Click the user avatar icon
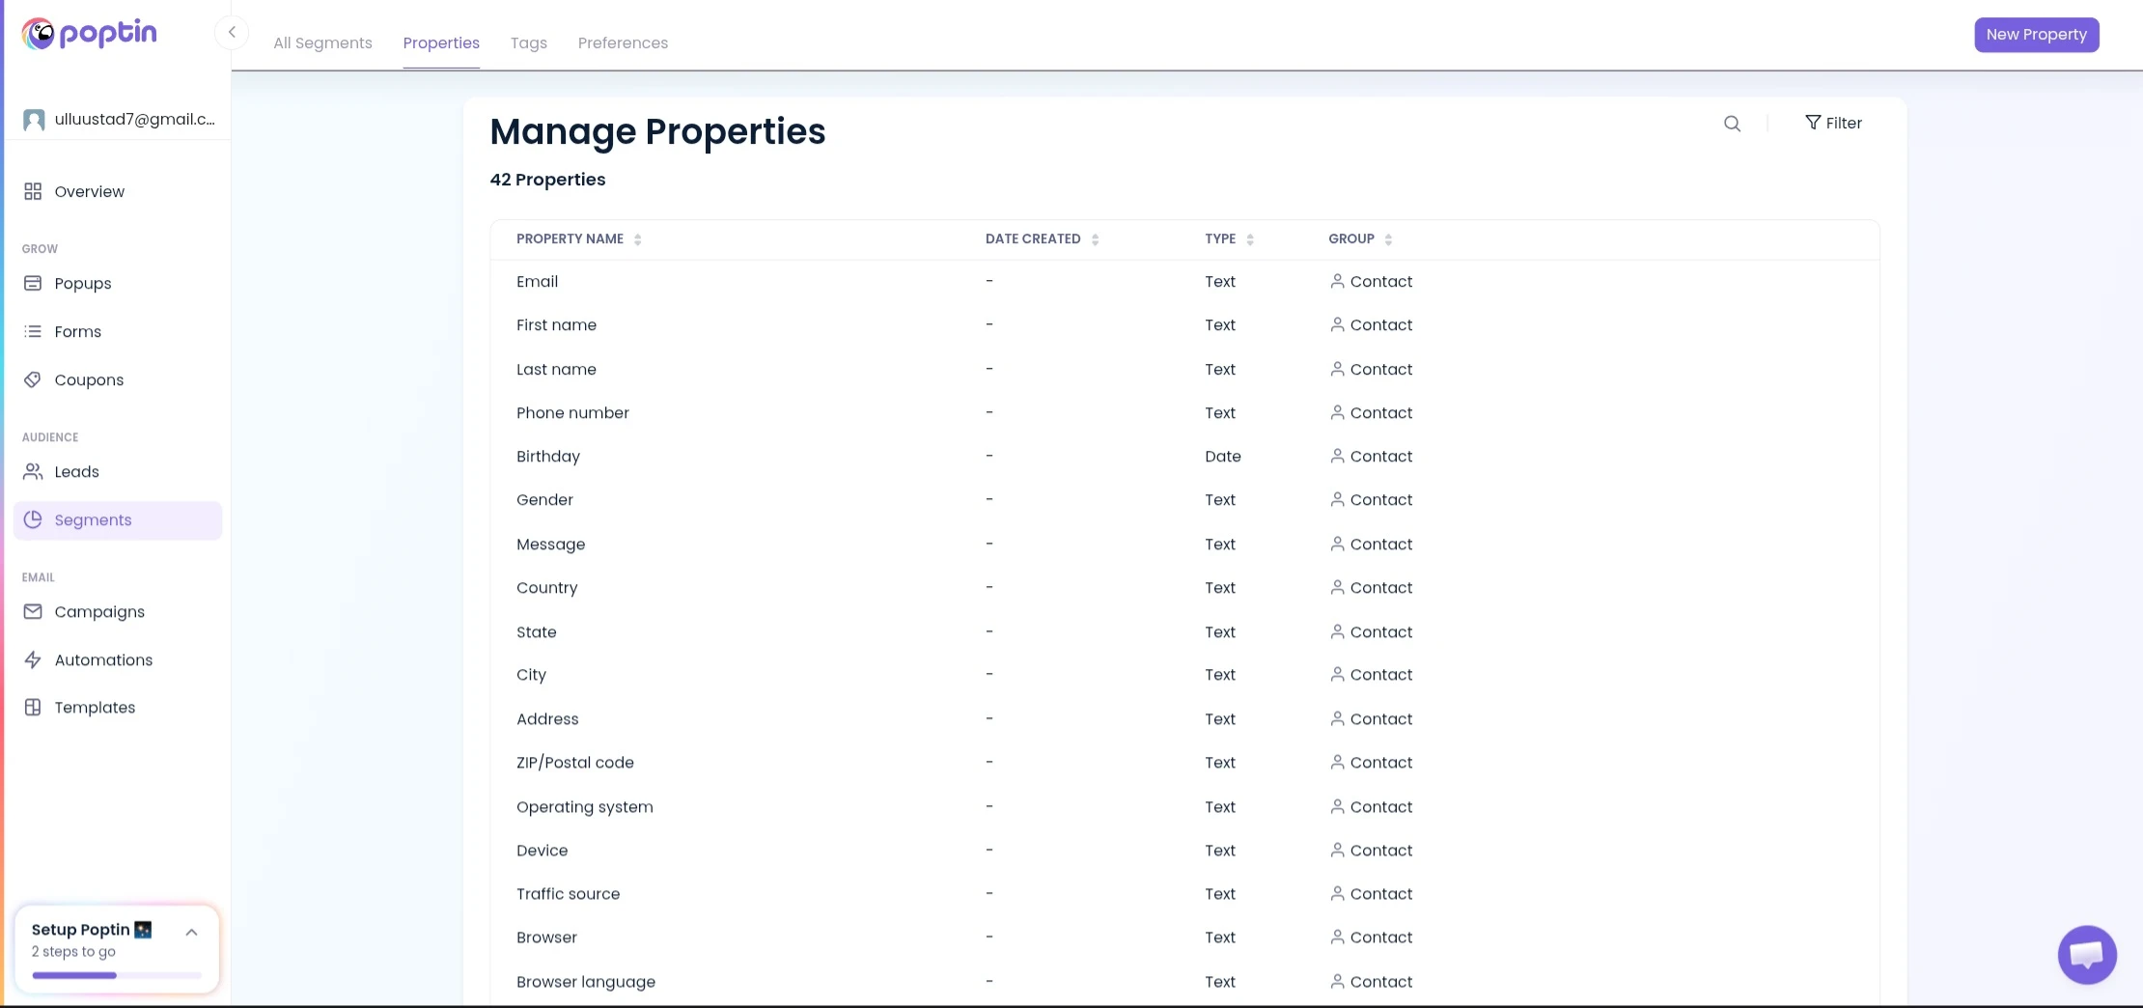 [34, 120]
